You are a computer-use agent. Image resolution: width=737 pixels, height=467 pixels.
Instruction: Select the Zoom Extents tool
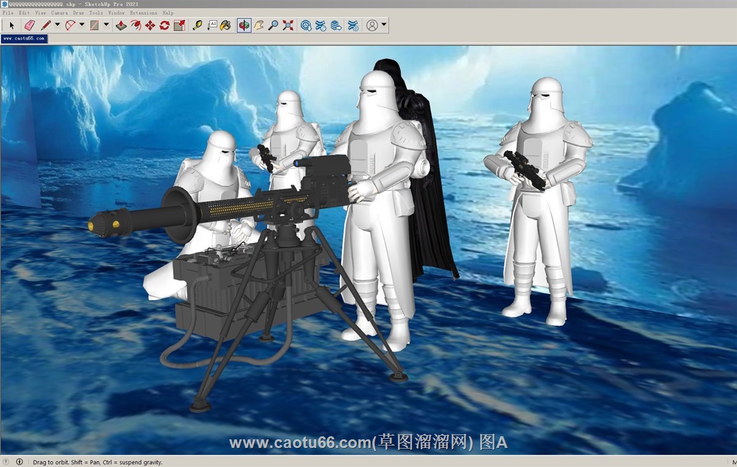pos(288,25)
